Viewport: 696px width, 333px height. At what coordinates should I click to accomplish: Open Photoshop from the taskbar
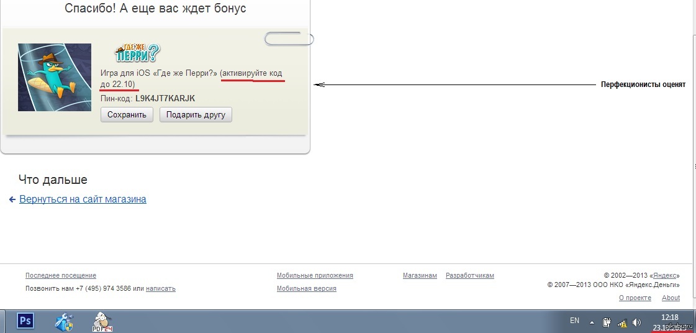25,321
